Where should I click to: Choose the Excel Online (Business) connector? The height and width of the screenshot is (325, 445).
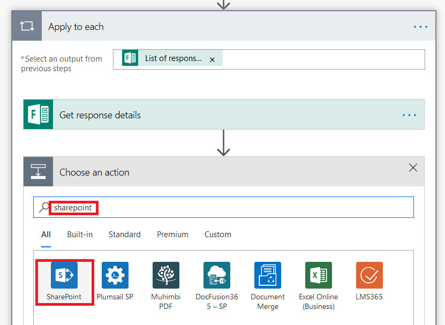[319, 275]
